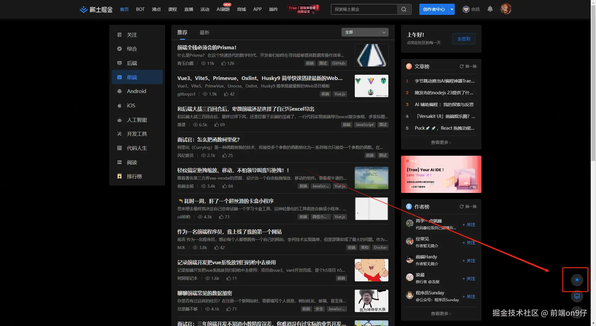Click the 探索稀土掘金 search field
The image size is (596, 326).
pos(364,9)
